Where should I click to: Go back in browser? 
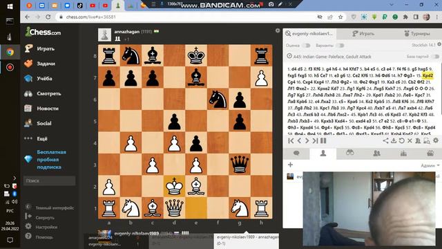pos(27,17)
